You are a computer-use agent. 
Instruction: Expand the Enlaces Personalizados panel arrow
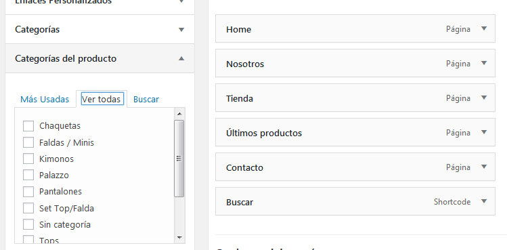point(181,1)
